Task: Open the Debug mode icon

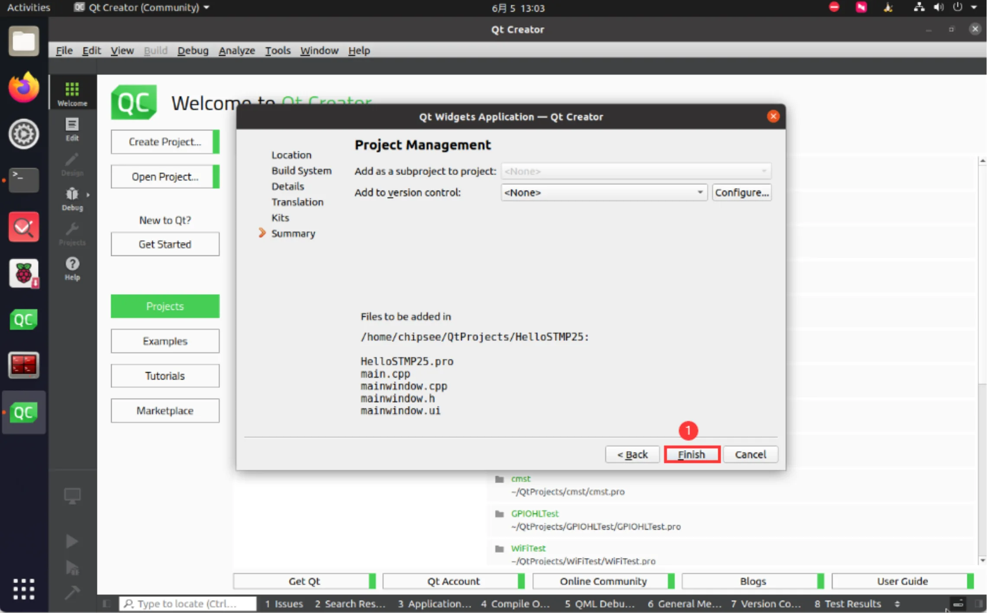Action: [x=72, y=199]
